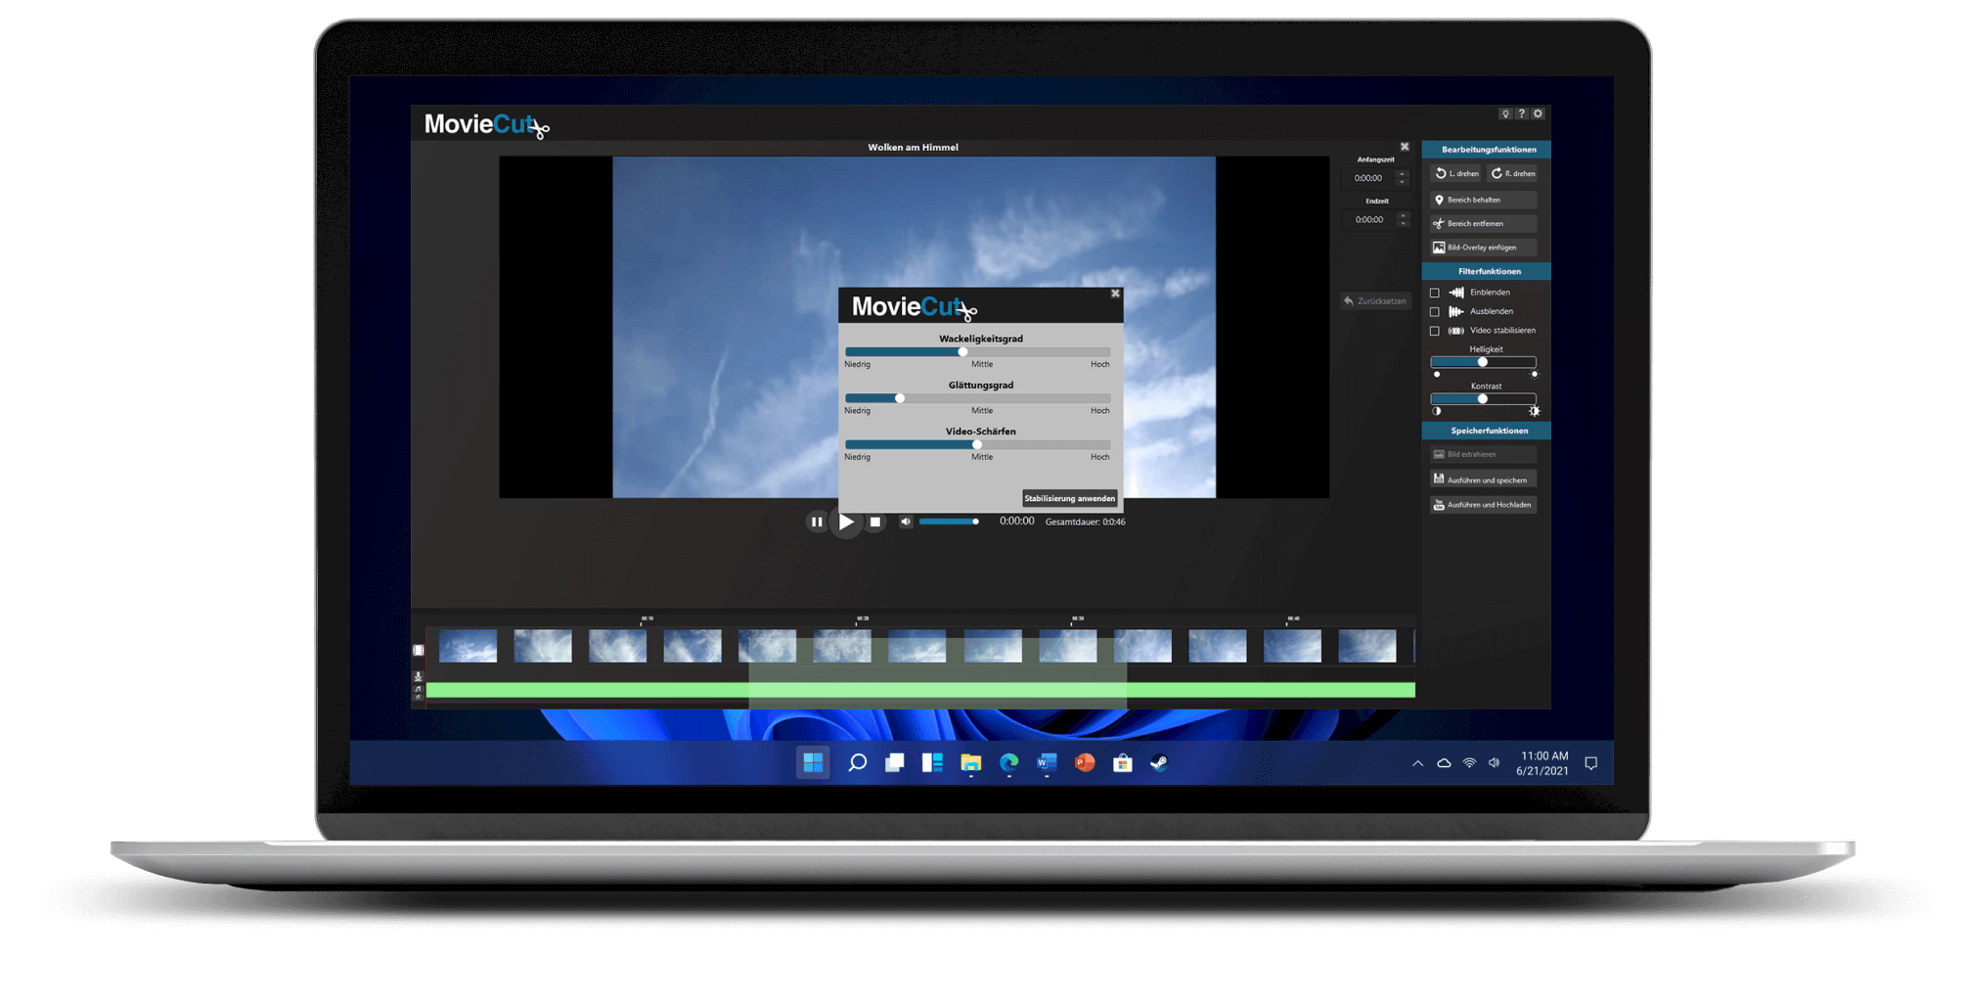The image size is (1966, 1000).
Task: Open PowerPoint from the taskbar
Action: [1085, 762]
